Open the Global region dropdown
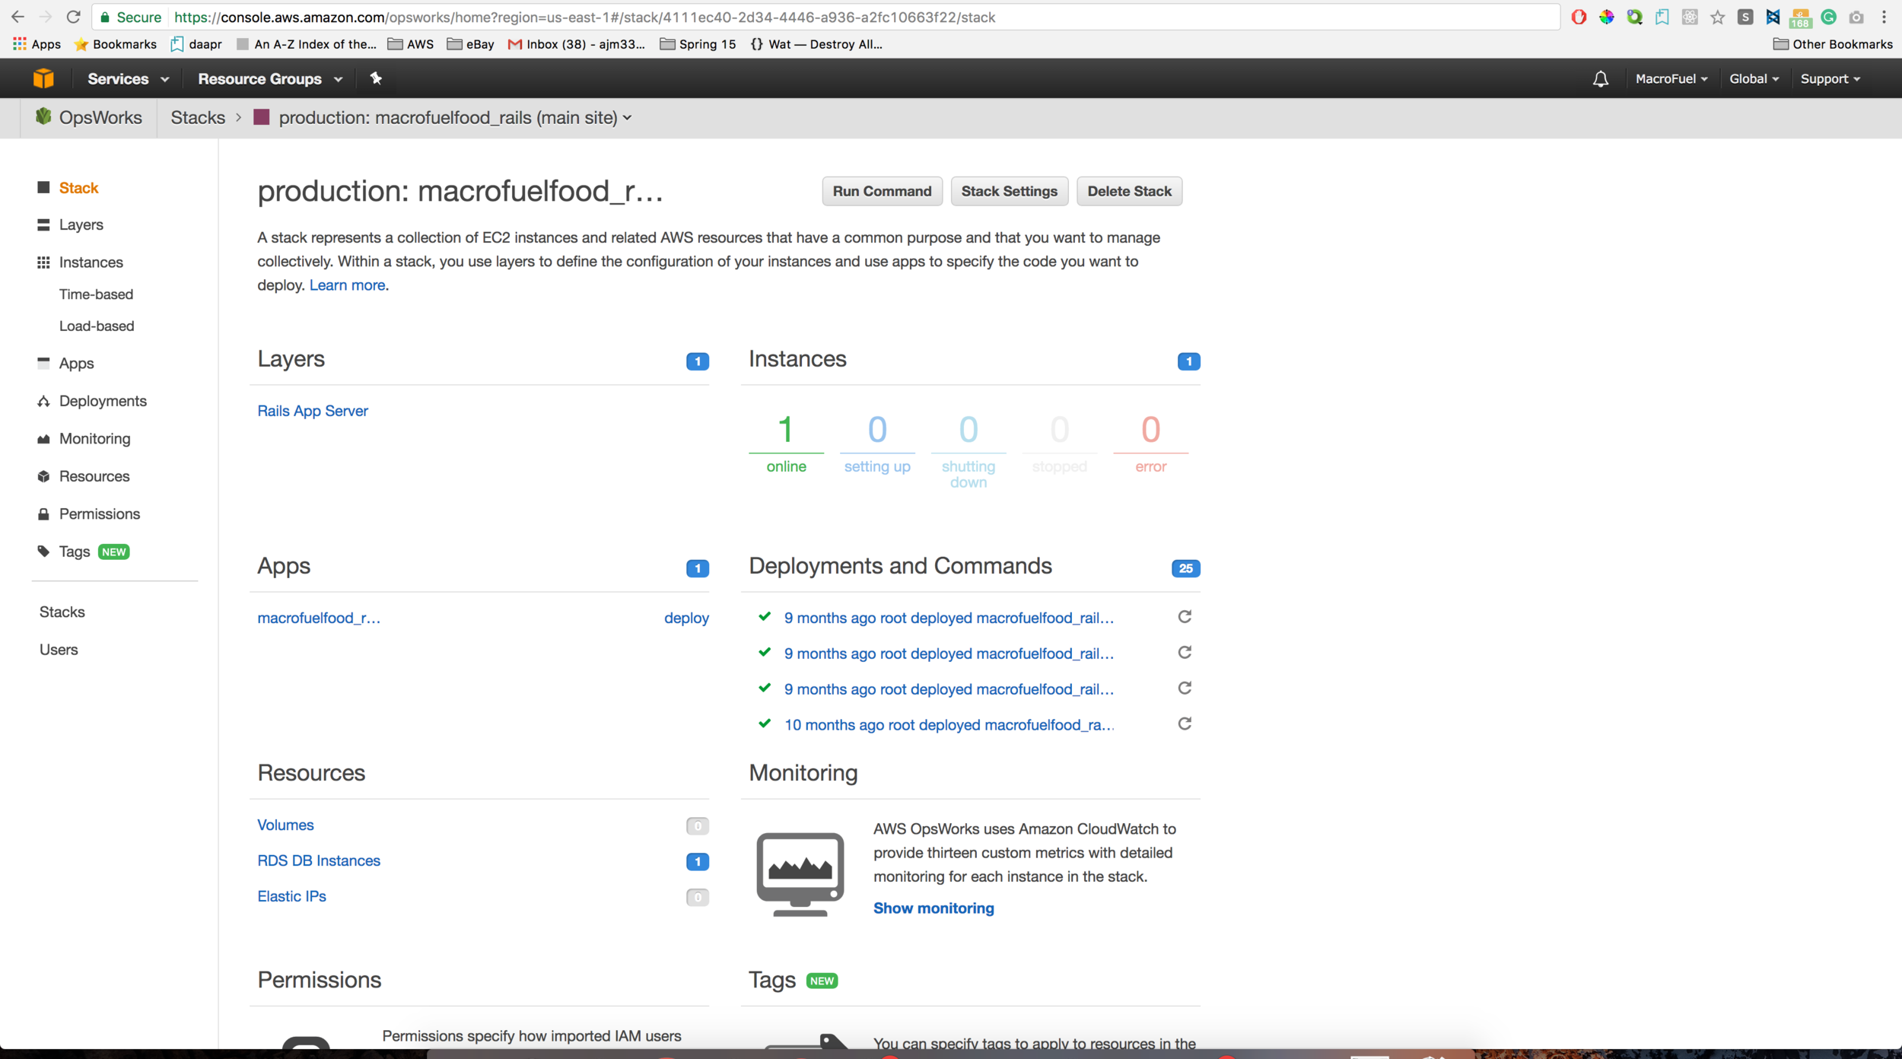This screenshot has width=1902, height=1059. pyautogui.click(x=1754, y=78)
